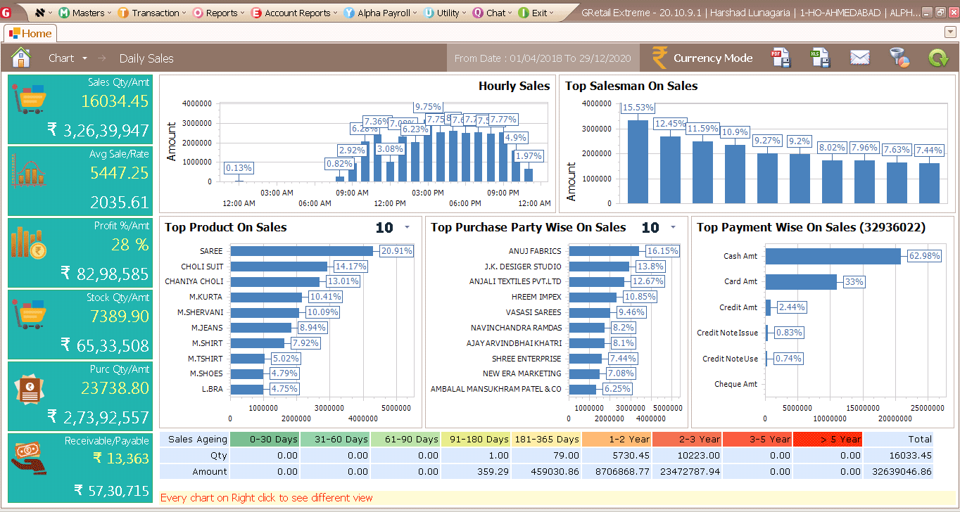Click the Purc Qty/Amt invoice icon

tap(30, 390)
